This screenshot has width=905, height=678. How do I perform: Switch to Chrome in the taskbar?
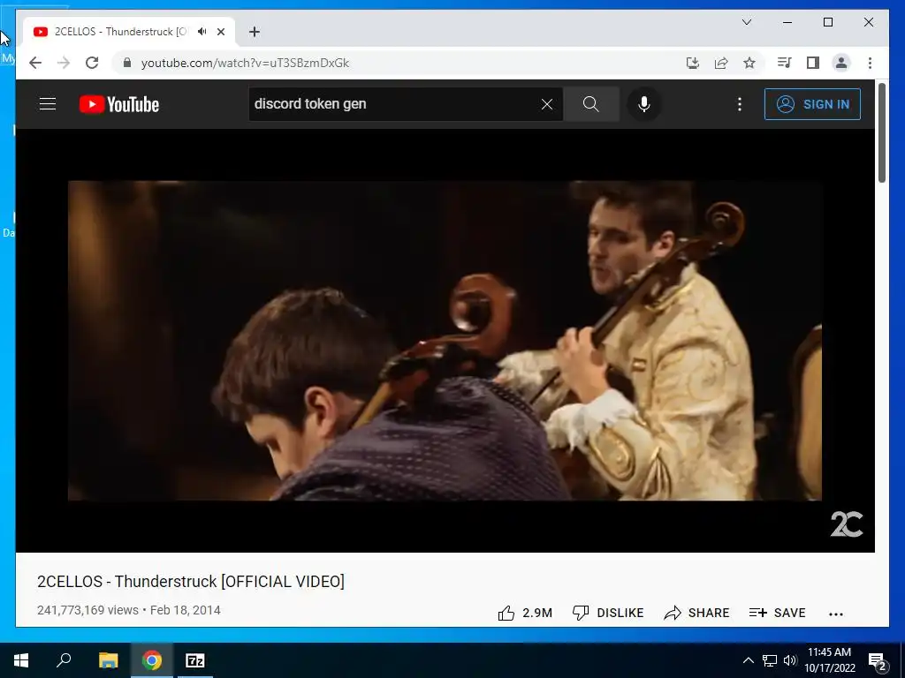152,660
